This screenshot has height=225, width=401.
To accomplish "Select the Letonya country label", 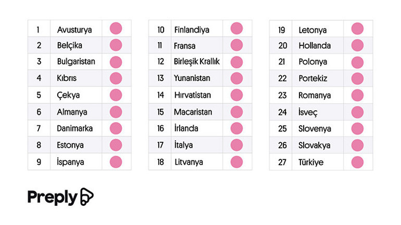I will click(313, 30).
